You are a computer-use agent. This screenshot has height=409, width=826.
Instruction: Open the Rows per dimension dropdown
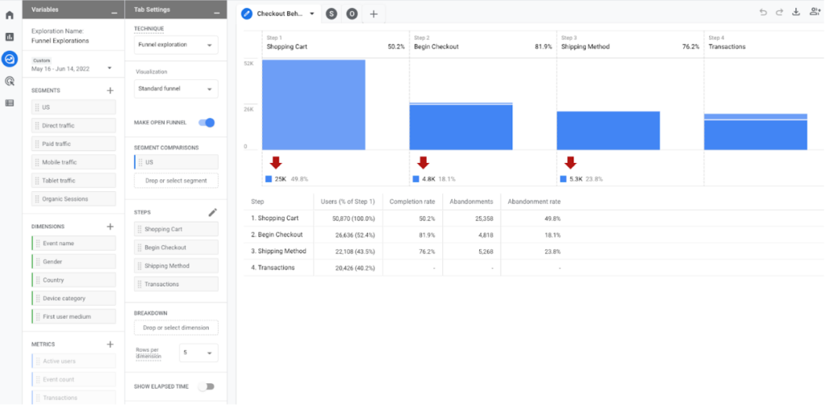click(198, 353)
